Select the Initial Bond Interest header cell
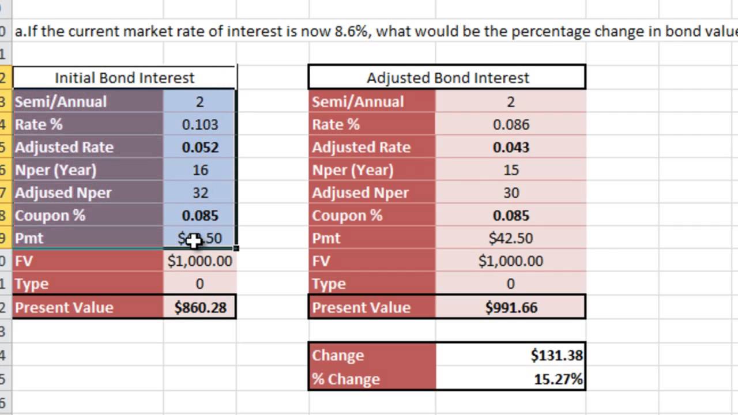 click(125, 78)
